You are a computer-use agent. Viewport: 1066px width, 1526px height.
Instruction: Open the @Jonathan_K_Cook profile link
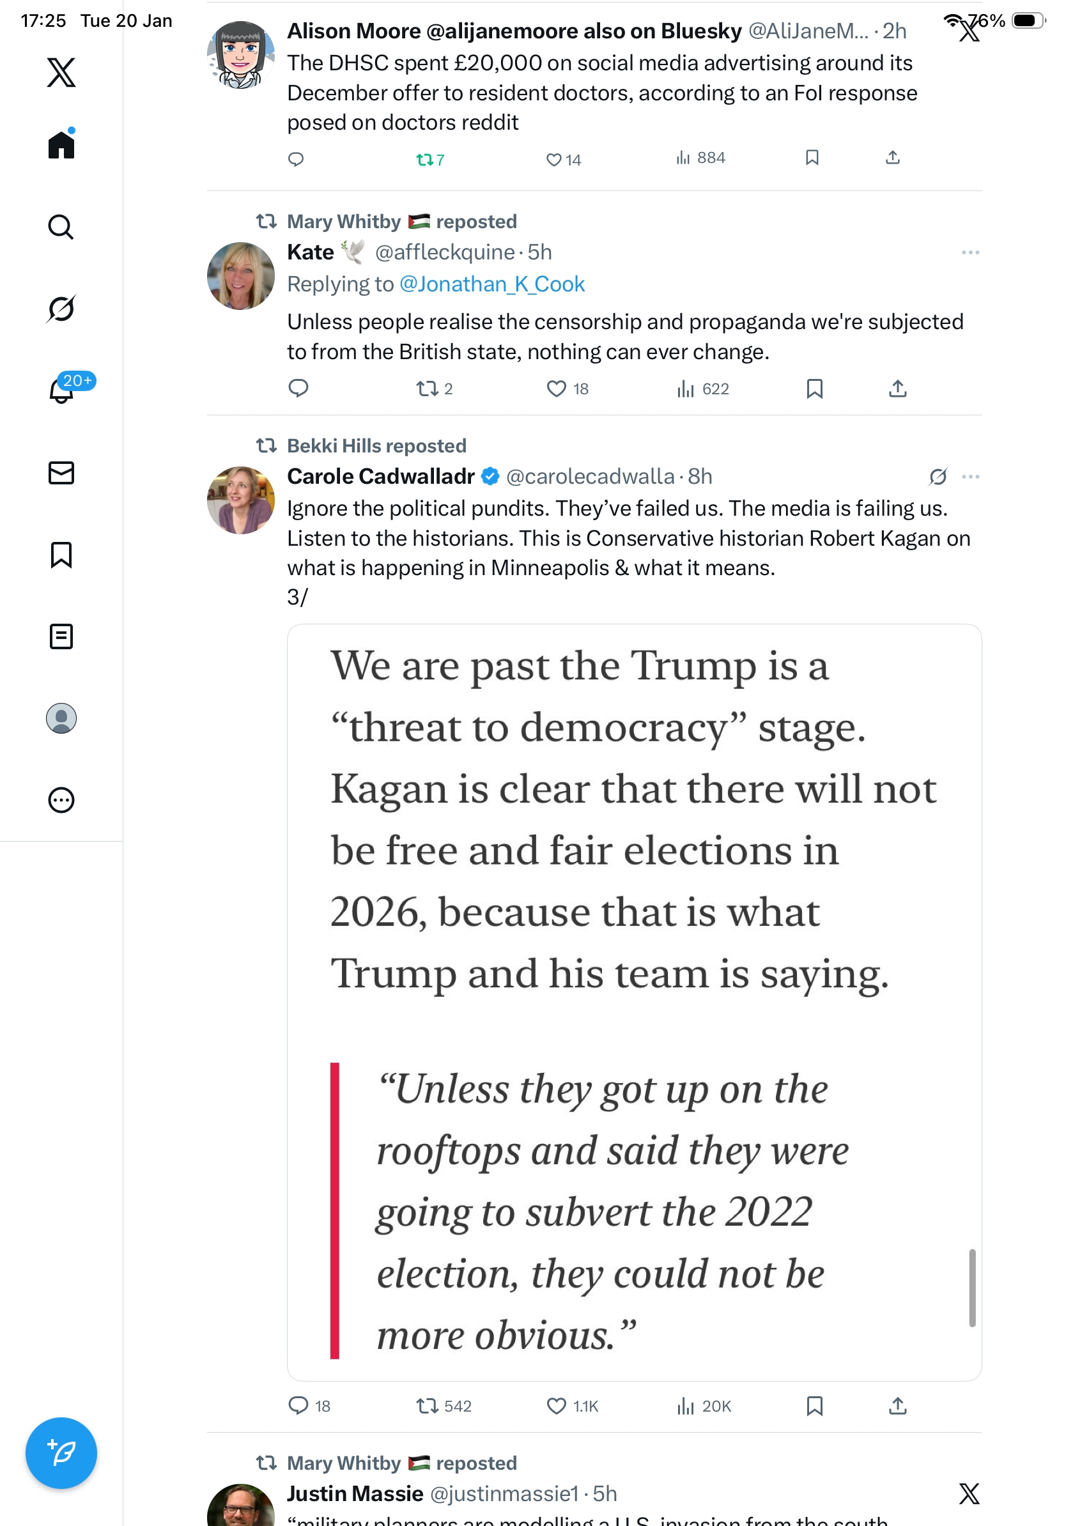point(492,284)
